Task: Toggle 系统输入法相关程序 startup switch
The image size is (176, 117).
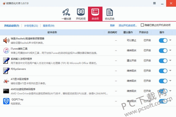Action: pos(163,61)
